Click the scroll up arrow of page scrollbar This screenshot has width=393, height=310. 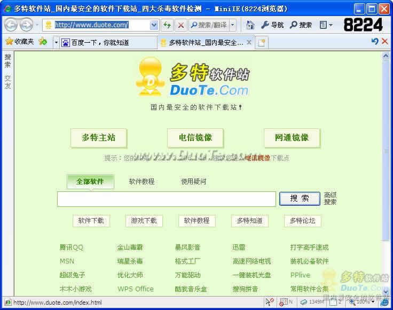[386, 56]
